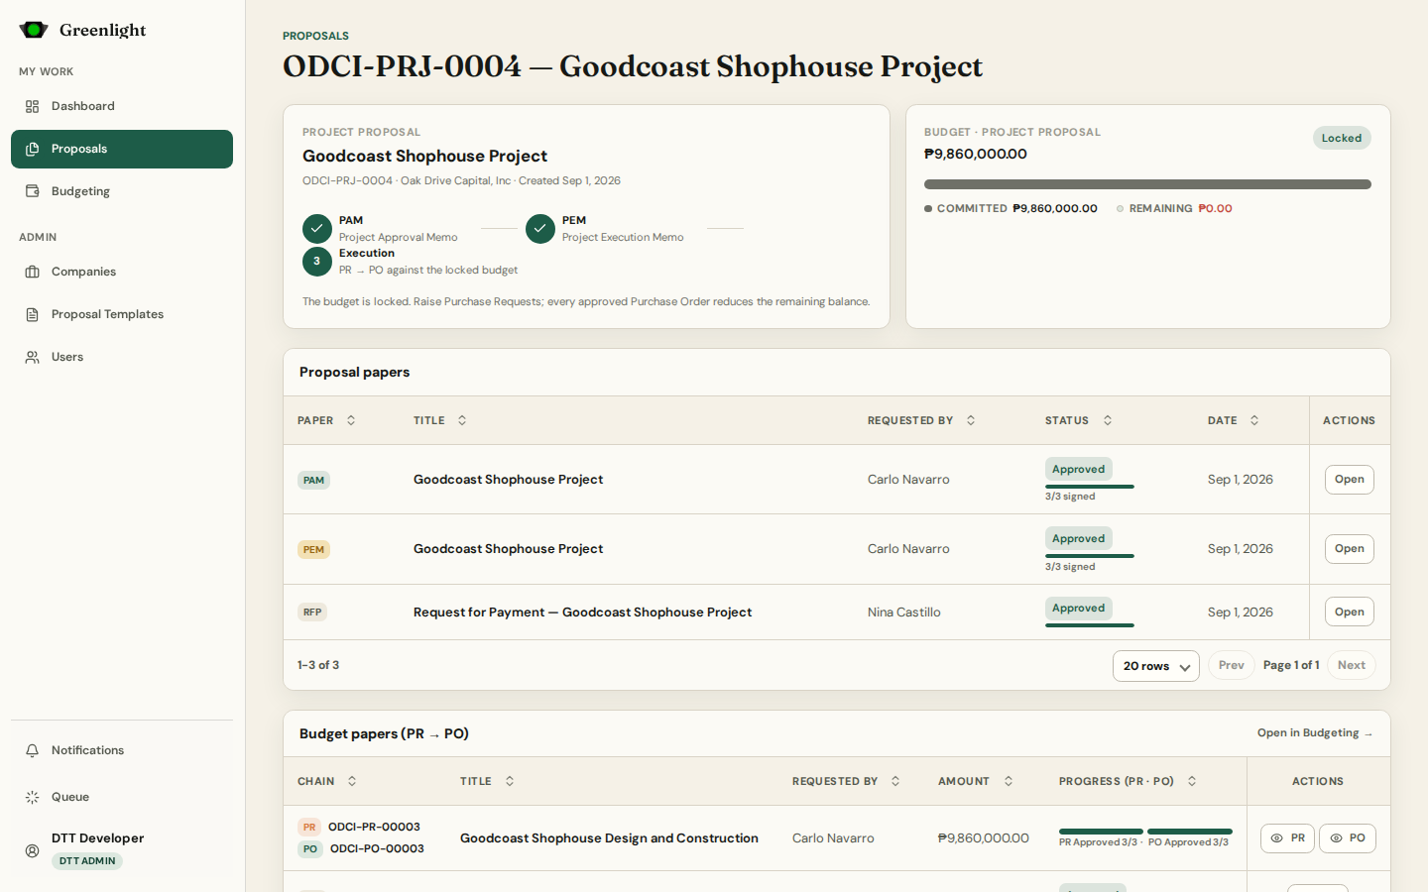Screen dimensions: 1428x892
Task: Open the PAM Goodcoast Shophouse Project paper
Action: coord(1349,480)
